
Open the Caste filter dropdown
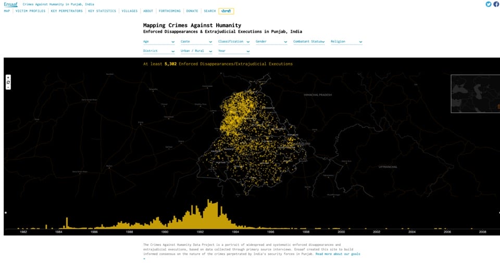(x=196, y=42)
